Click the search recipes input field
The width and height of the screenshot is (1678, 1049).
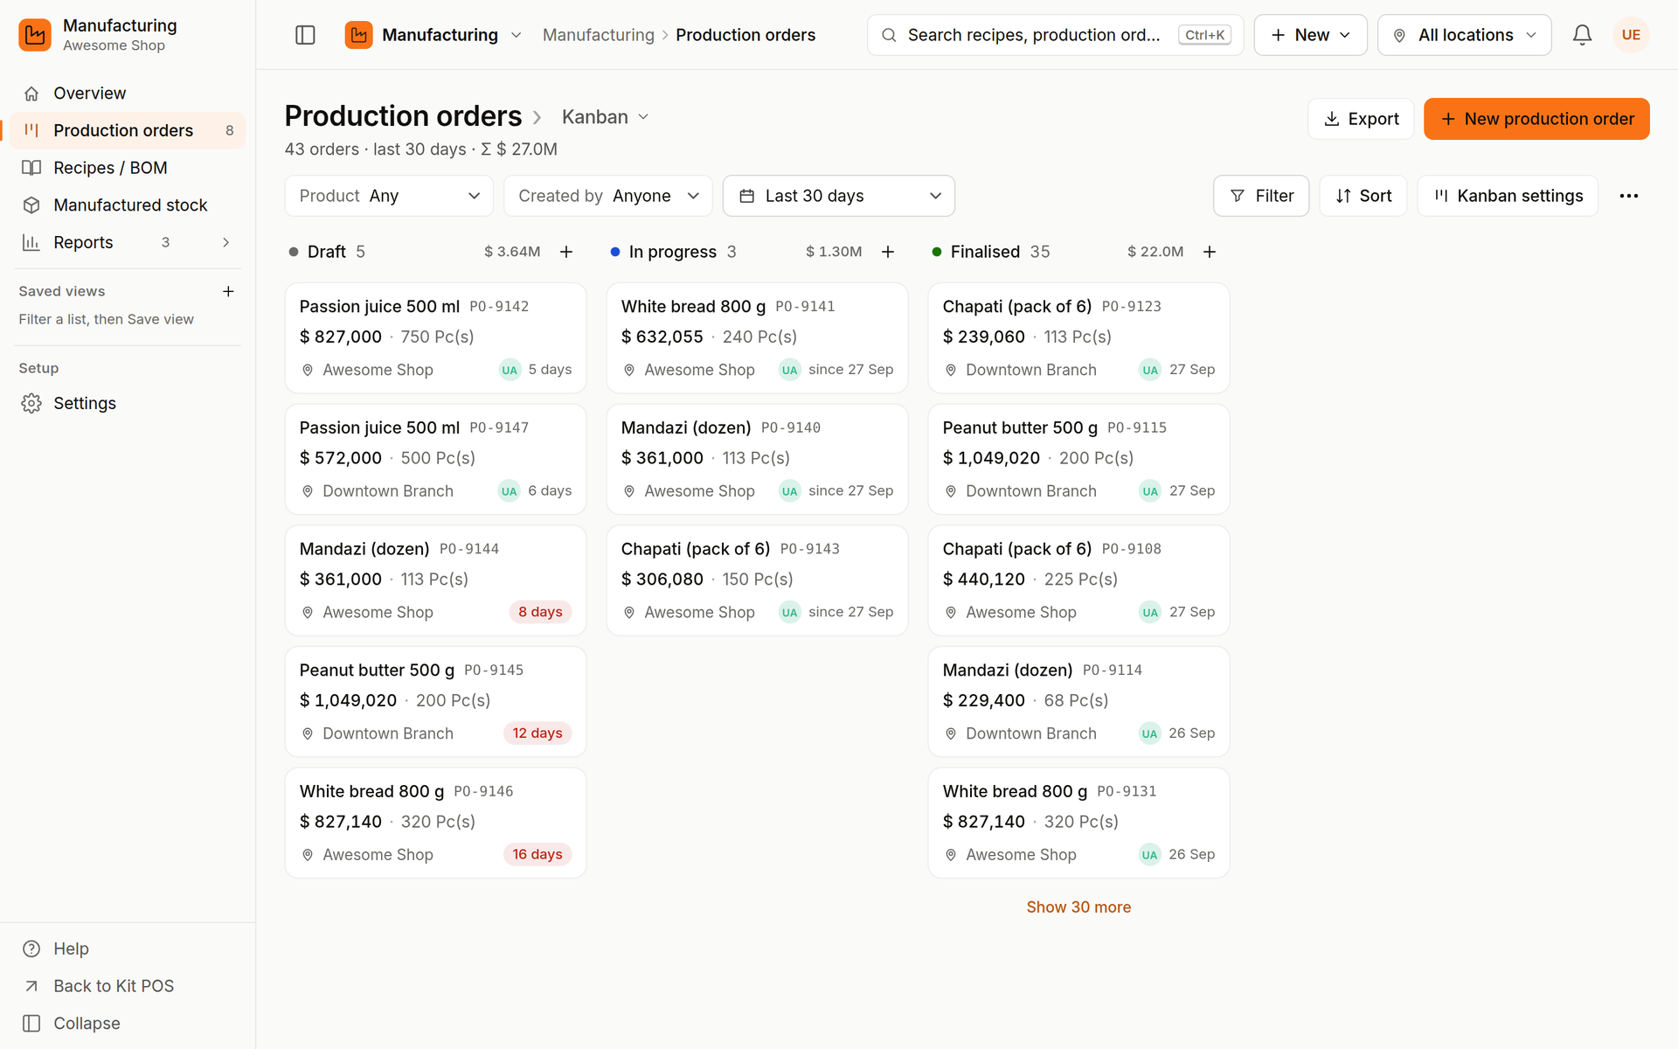coord(1055,35)
